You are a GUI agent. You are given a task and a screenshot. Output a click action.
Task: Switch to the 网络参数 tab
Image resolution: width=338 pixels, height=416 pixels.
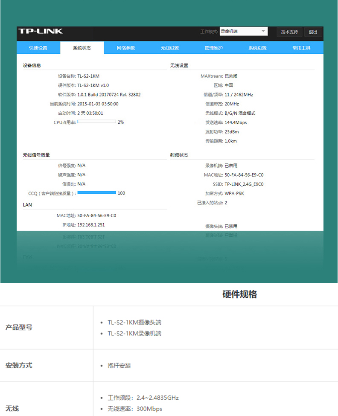coord(126,48)
